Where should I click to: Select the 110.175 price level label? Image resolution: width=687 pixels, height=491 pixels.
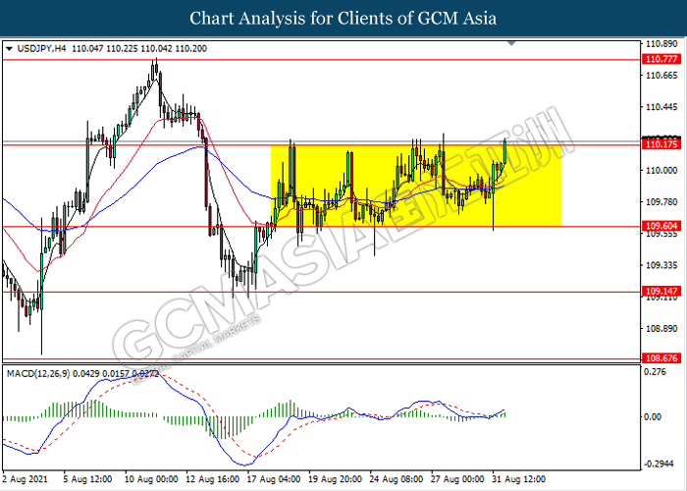[x=661, y=144]
